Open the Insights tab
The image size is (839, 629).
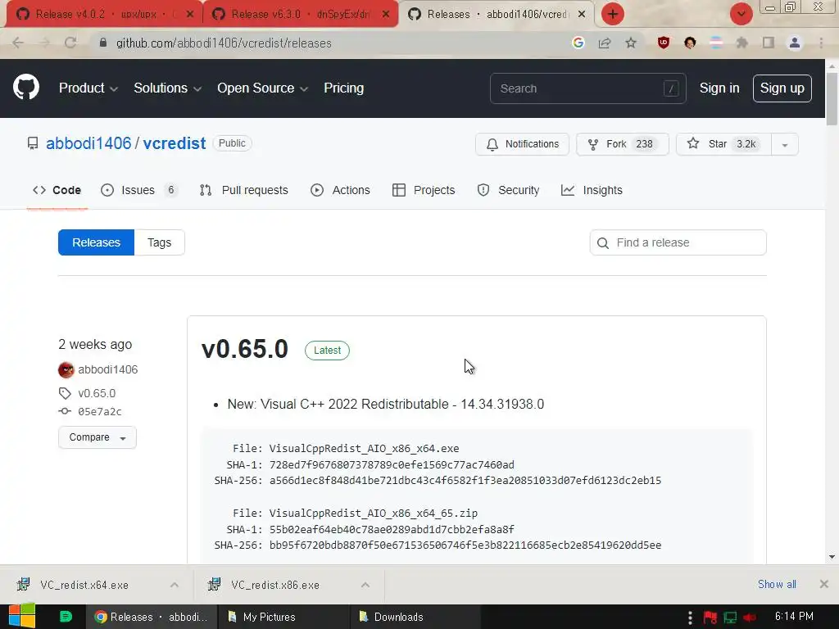(x=592, y=190)
